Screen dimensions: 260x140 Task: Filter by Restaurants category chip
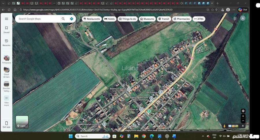coord(91,19)
